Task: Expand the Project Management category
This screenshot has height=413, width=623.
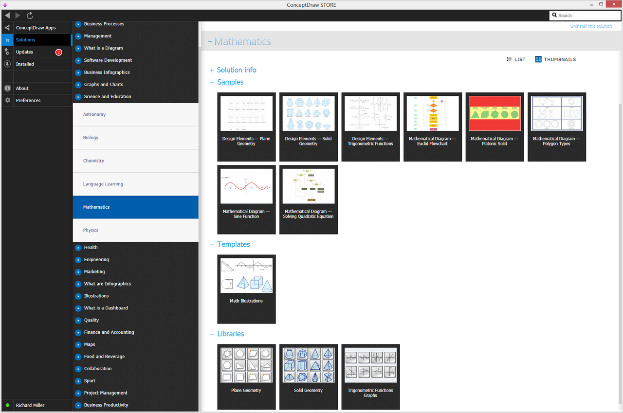Action: point(78,393)
